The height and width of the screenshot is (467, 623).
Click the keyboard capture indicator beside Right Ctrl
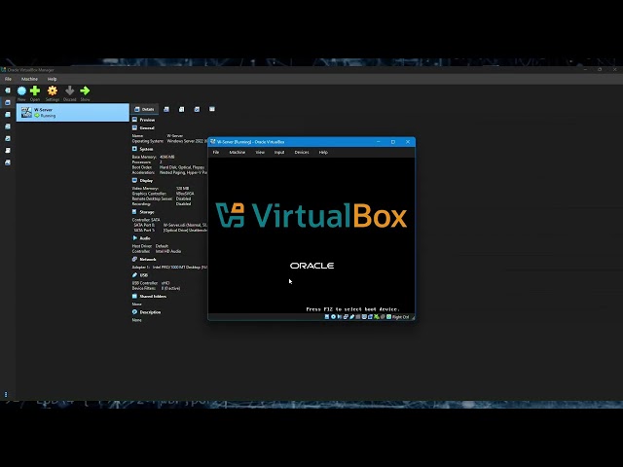389,317
